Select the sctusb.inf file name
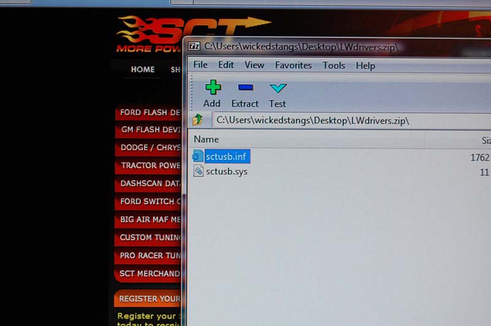Image resolution: width=491 pixels, height=326 pixels. 227,156
